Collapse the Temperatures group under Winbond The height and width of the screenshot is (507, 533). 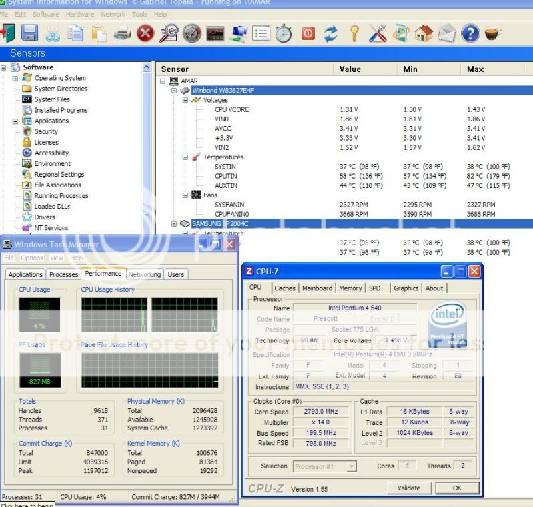[185, 157]
